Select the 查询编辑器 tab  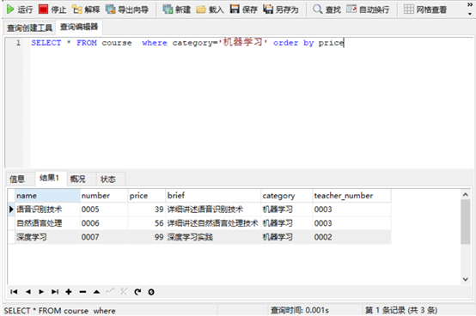tap(79, 27)
